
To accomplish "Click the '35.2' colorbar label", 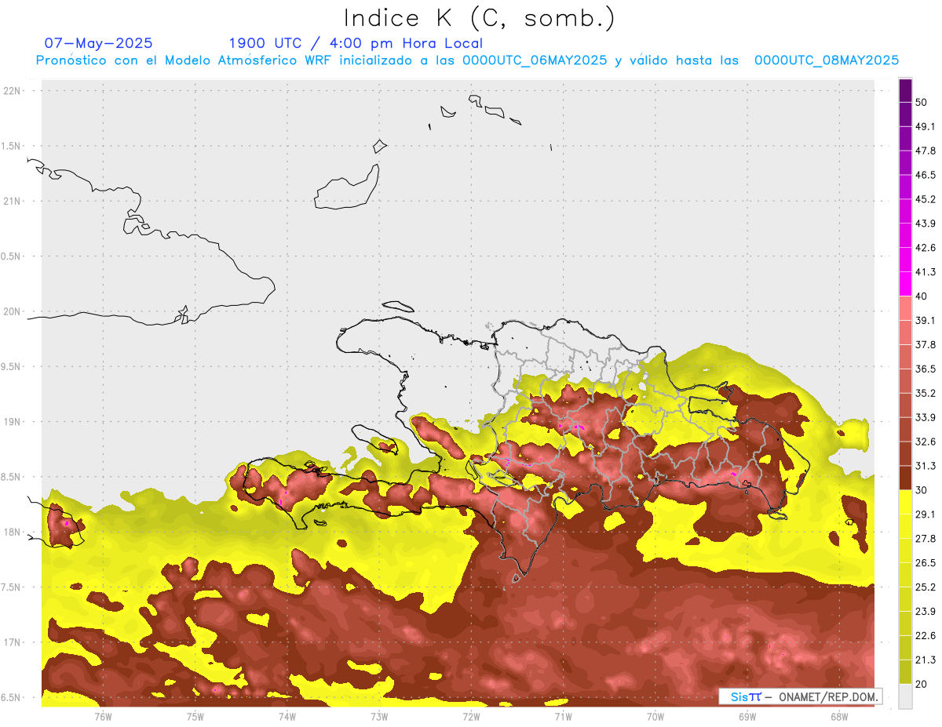I will [x=926, y=393].
